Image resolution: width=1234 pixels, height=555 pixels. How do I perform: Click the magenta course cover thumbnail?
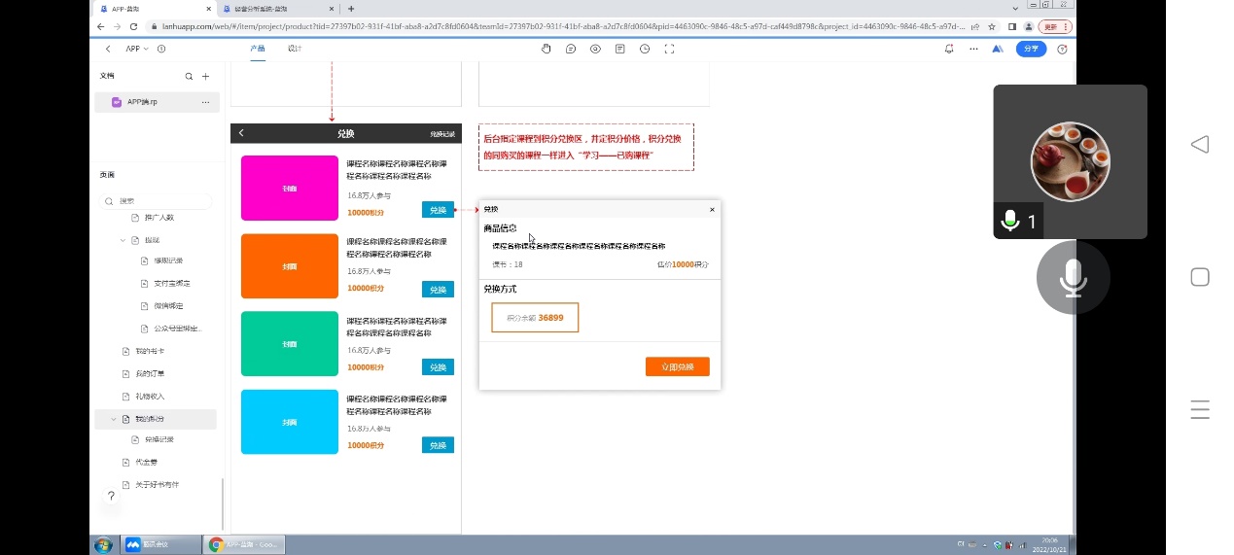[289, 188]
